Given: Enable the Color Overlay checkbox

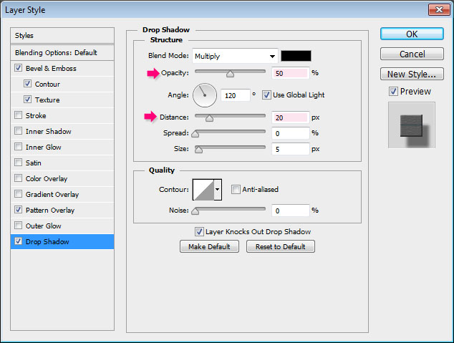Looking at the screenshot, I should (x=18, y=178).
